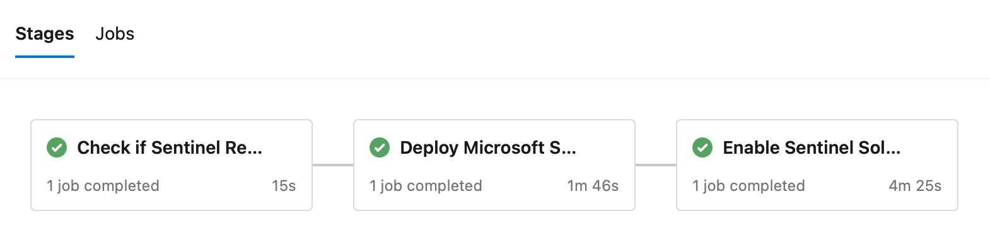View the completed job under Check if Sentinel stage
Image resolution: width=990 pixels, height=247 pixels.
(103, 186)
